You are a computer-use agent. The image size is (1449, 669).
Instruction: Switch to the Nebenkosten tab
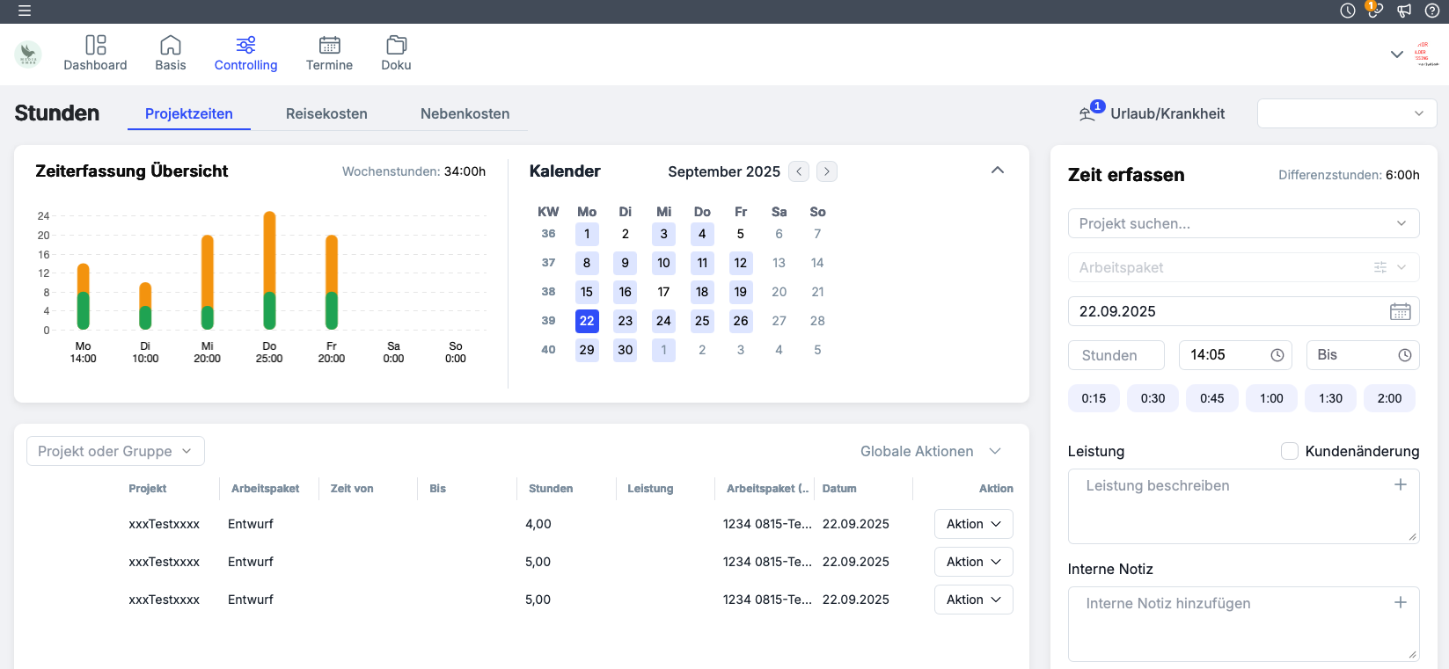click(x=465, y=113)
